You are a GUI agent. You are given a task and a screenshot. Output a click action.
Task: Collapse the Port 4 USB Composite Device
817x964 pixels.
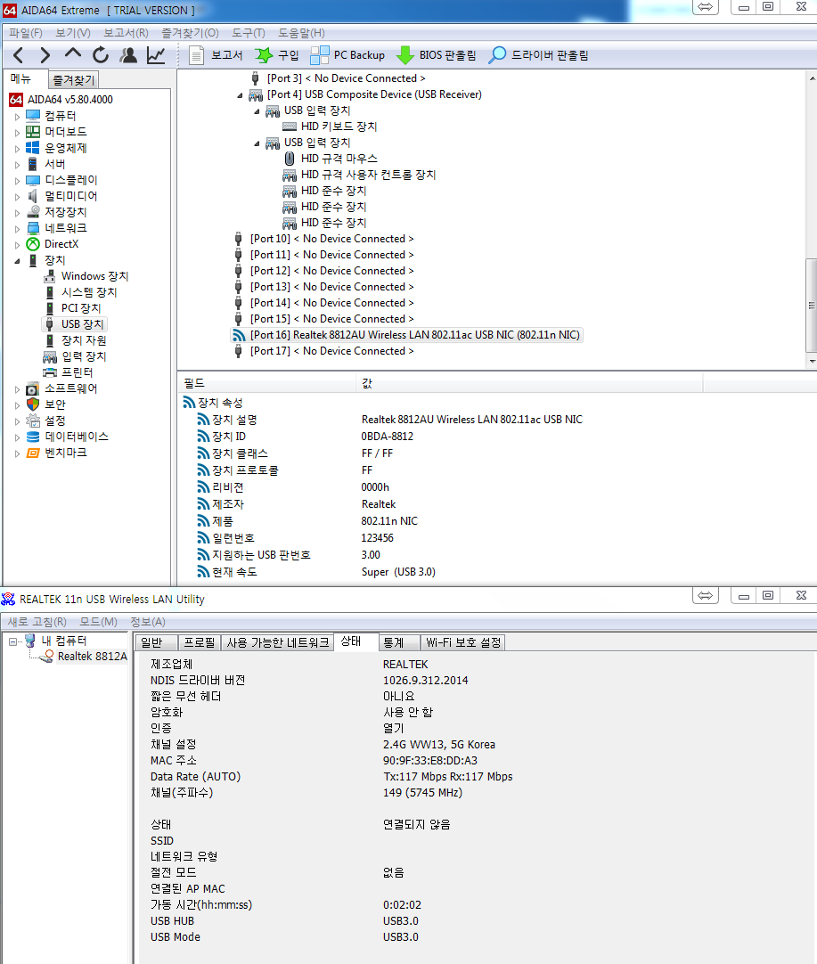click(240, 95)
